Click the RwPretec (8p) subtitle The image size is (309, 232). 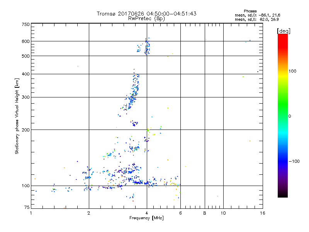[146, 18]
